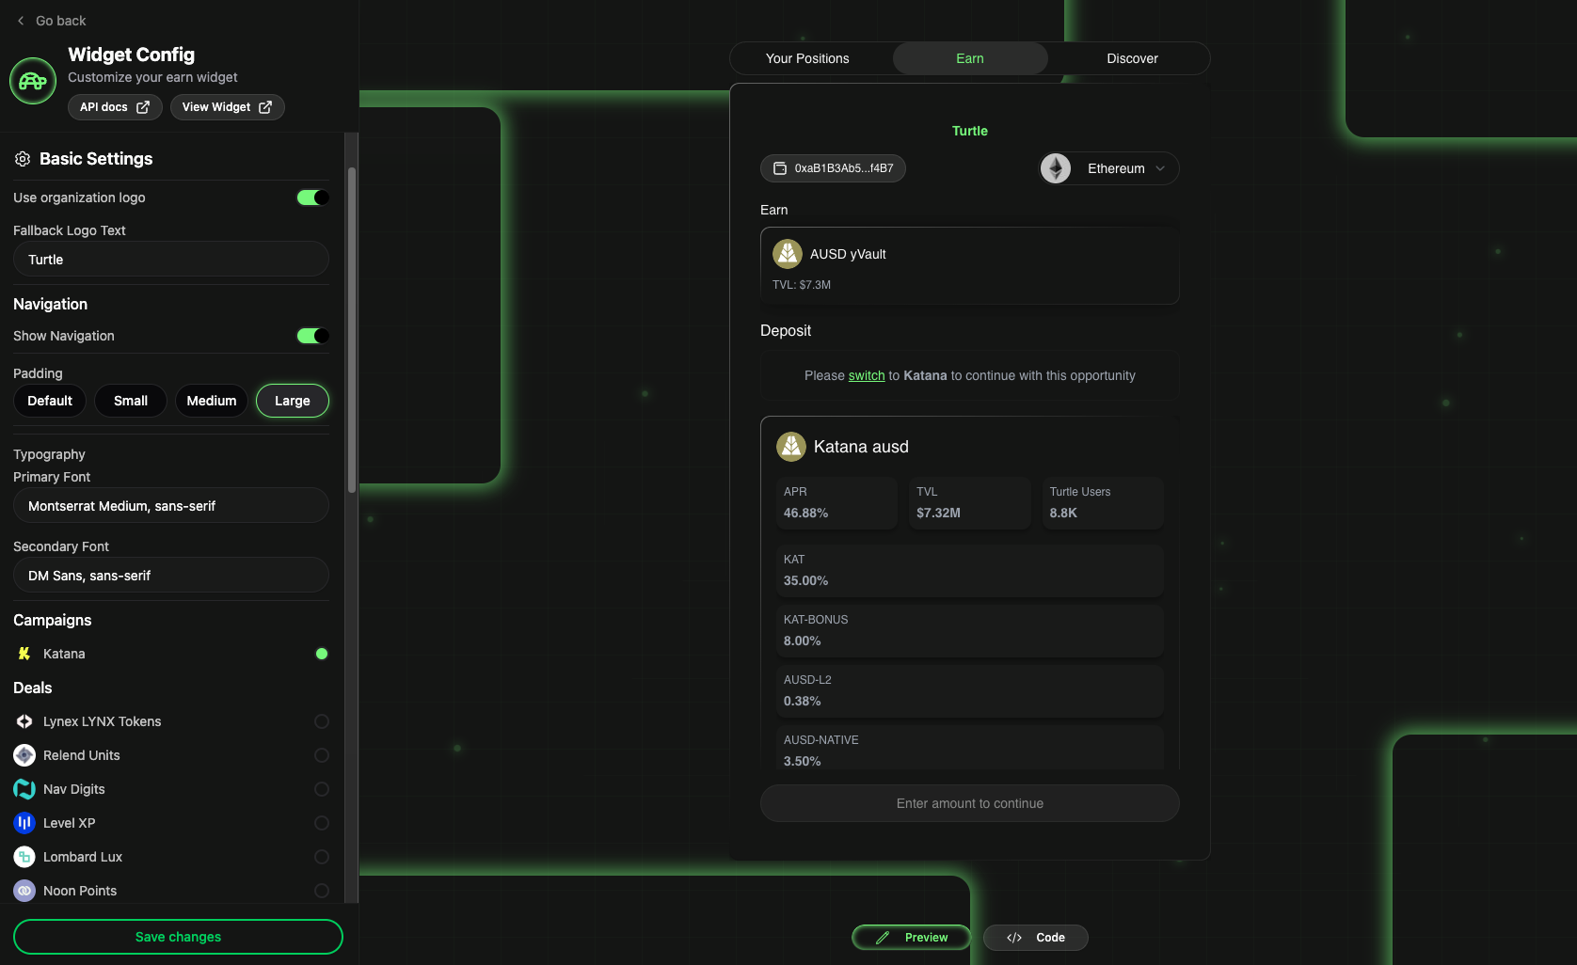The width and height of the screenshot is (1577, 965).
Task: Switch to the Earn tab
Action: click(970, 58)
